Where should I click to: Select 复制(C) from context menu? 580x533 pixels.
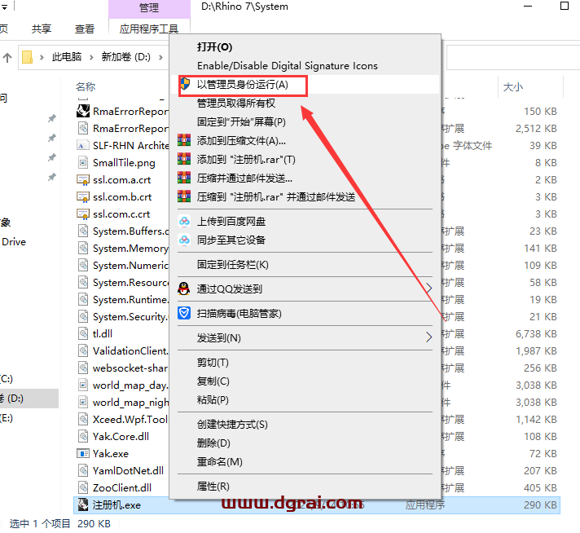[213, 381]
